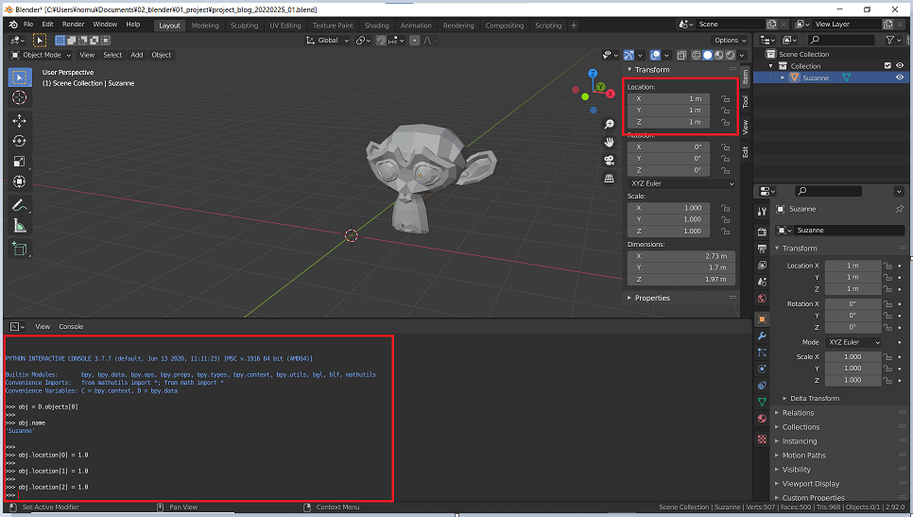Lock Location X in sidebar
The image size is (913, 517).
pos(726,99)
